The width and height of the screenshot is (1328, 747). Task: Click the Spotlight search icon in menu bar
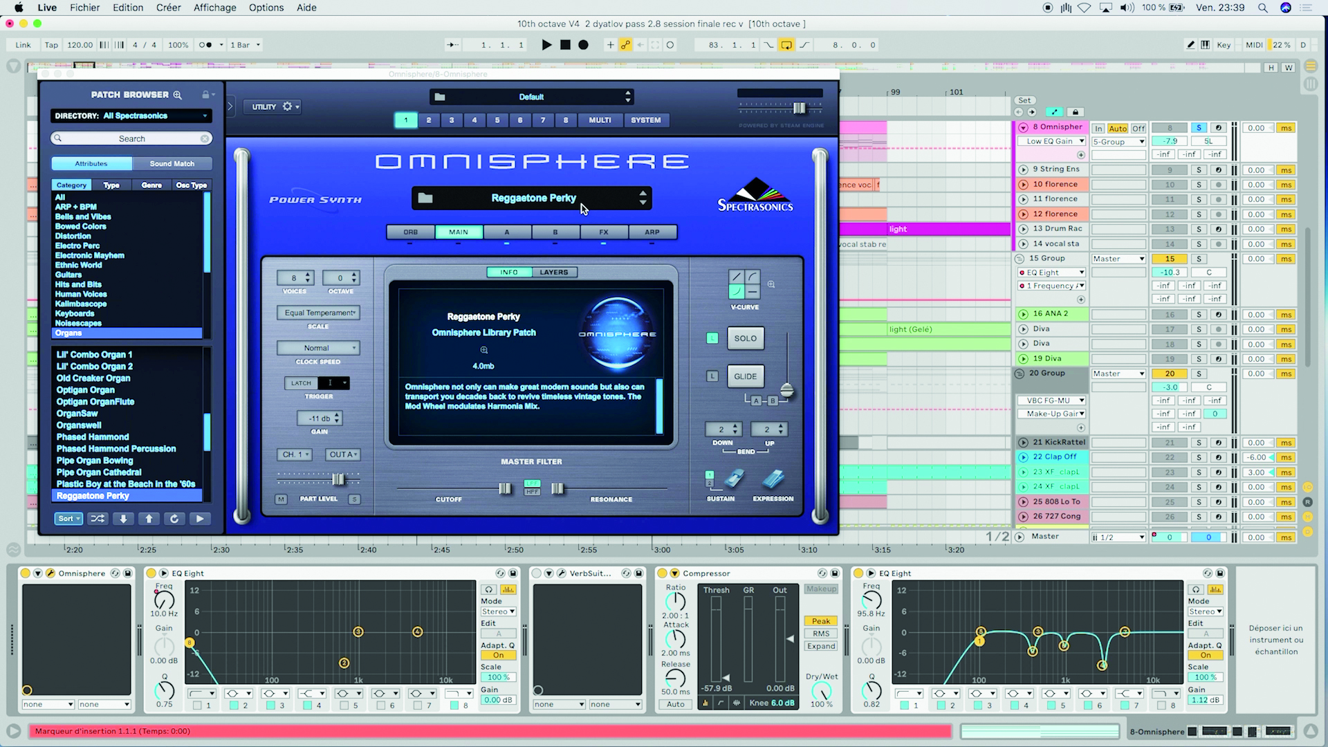[x=1263, y=8]
